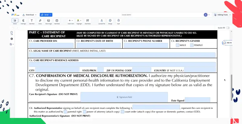242x124 pixels.
Task: Choose the Add Sign tool
Action: pyautogui.click(x=23, y=21)
